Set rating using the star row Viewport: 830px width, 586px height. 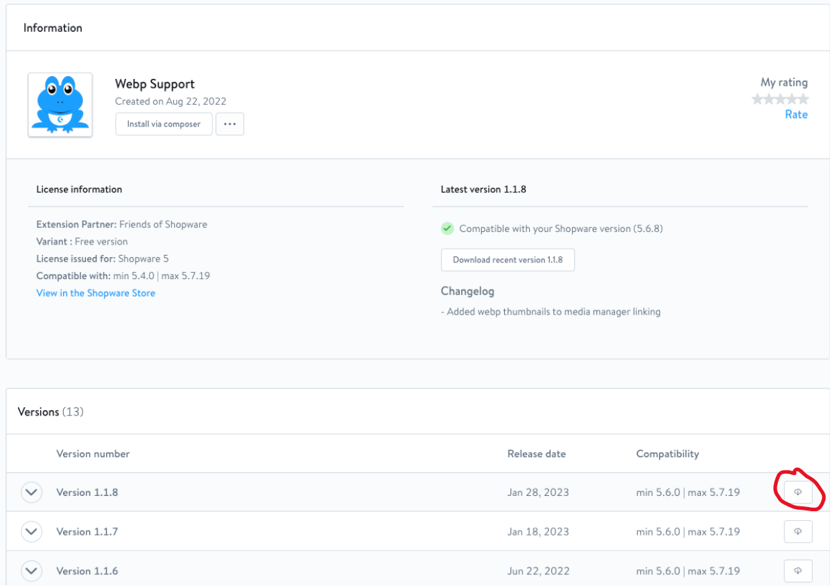coord(780,99)
